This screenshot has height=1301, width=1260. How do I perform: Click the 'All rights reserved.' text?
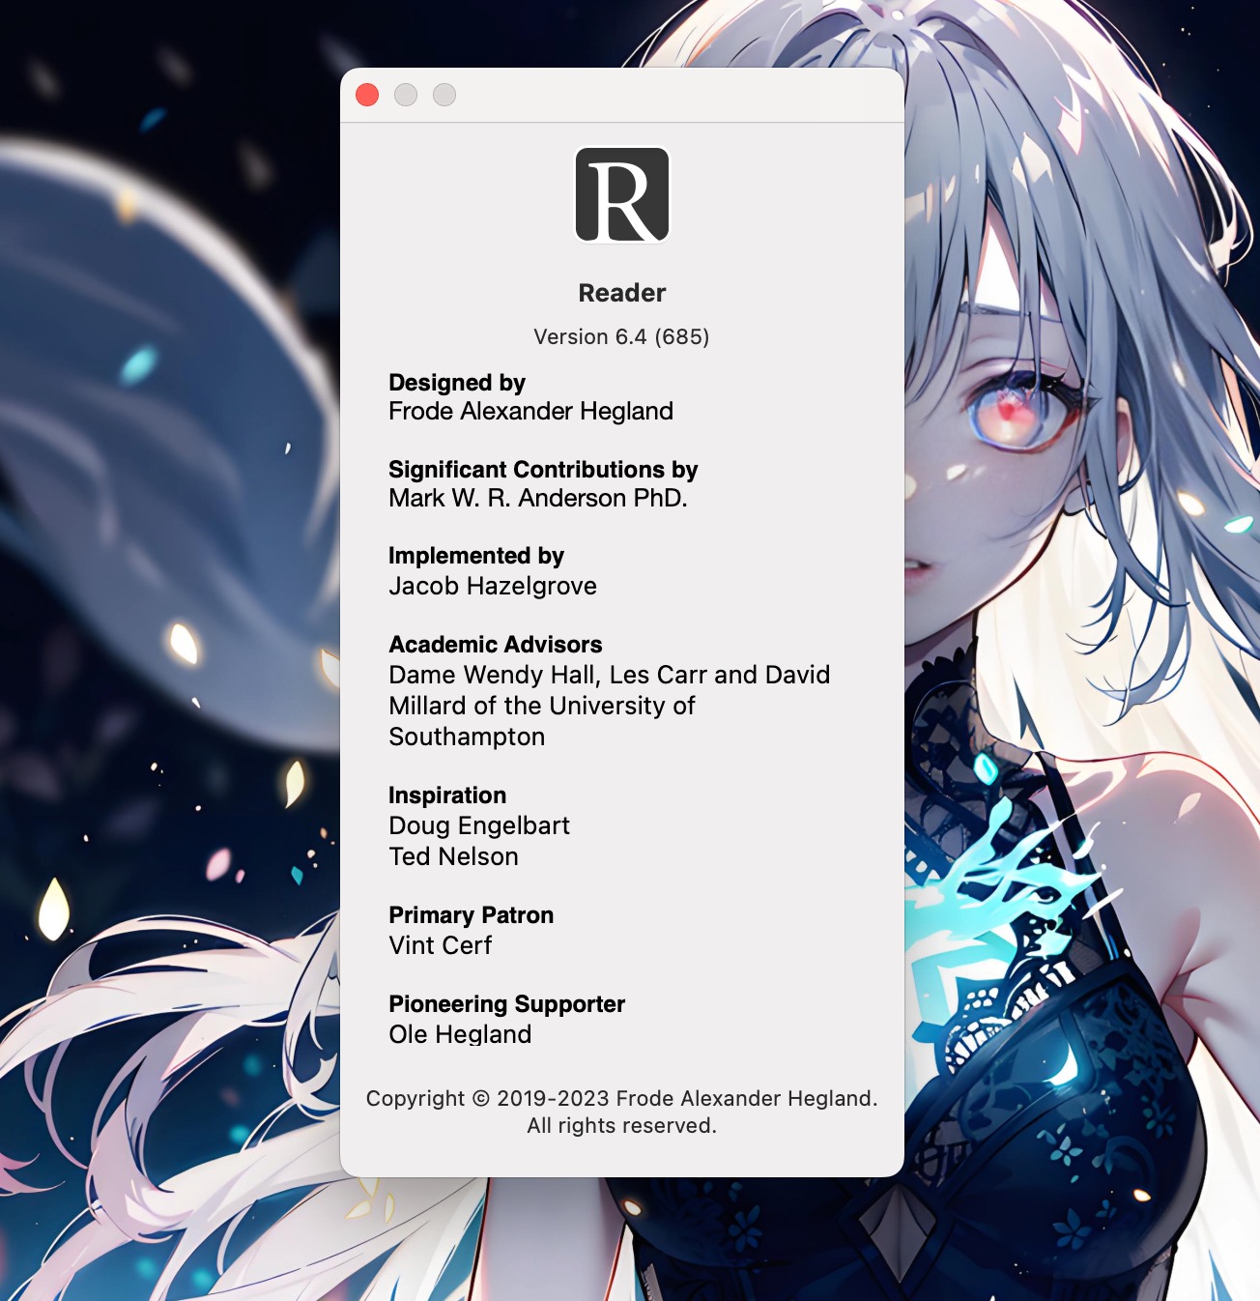(621, 1125)
